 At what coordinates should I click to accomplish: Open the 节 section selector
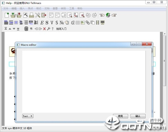(x=31, y=29)
